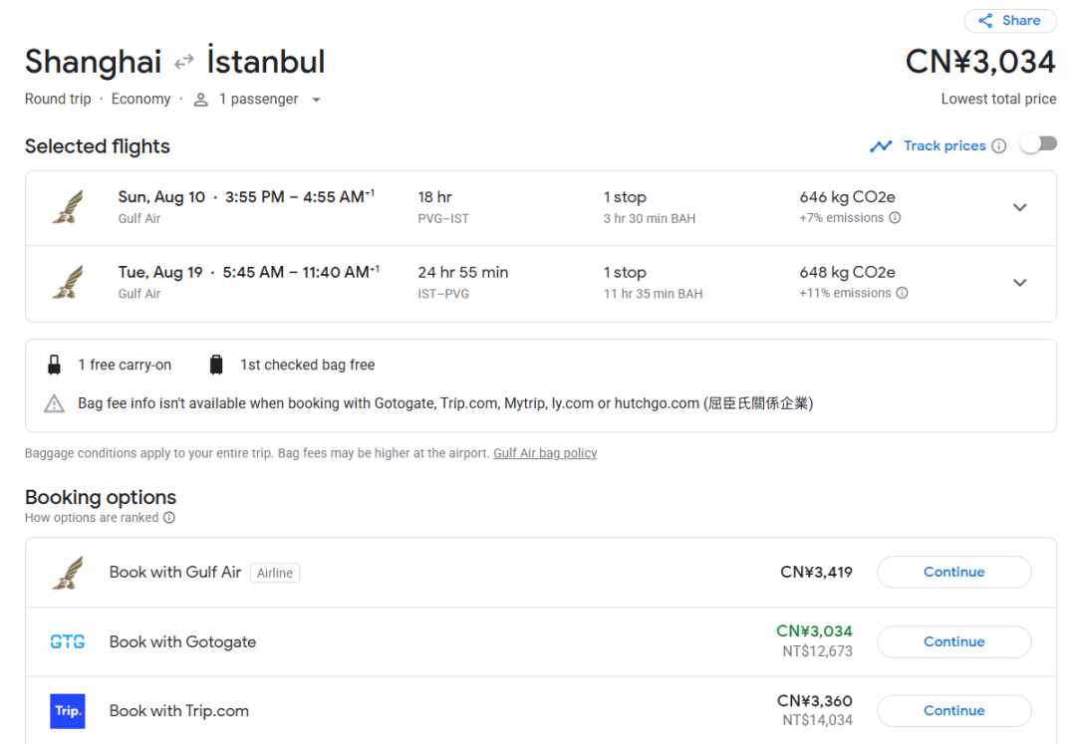Viewport: 1076px width, 744px height.
Task: Click the 1 free carry-on text
Action: tap(125, 365)
